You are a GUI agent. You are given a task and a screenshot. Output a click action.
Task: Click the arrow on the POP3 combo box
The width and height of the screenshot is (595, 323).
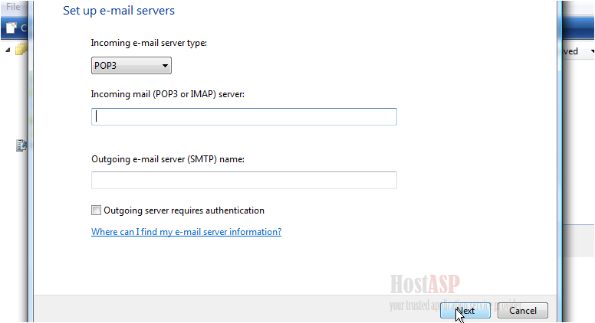[x=165, y=67]
